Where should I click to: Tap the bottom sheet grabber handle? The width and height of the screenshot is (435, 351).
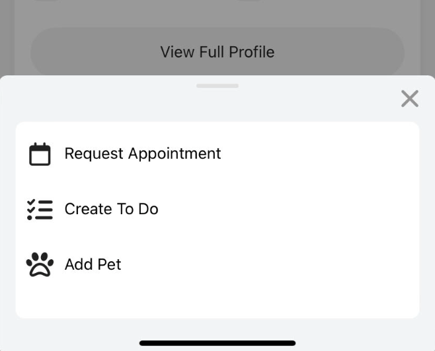click(217, 86)
